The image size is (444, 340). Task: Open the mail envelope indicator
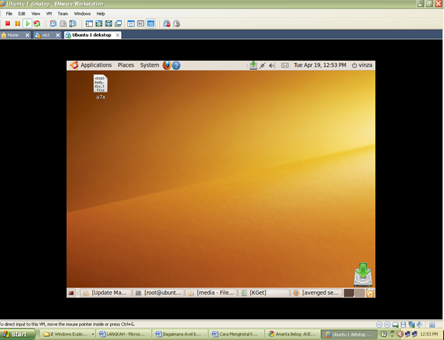tap(285, 65)
